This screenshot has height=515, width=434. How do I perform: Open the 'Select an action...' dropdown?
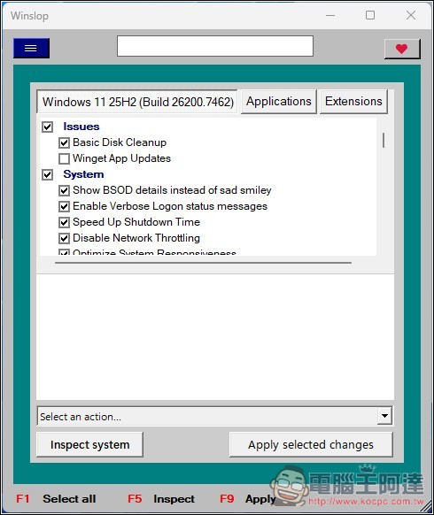(x=214, y=416)
